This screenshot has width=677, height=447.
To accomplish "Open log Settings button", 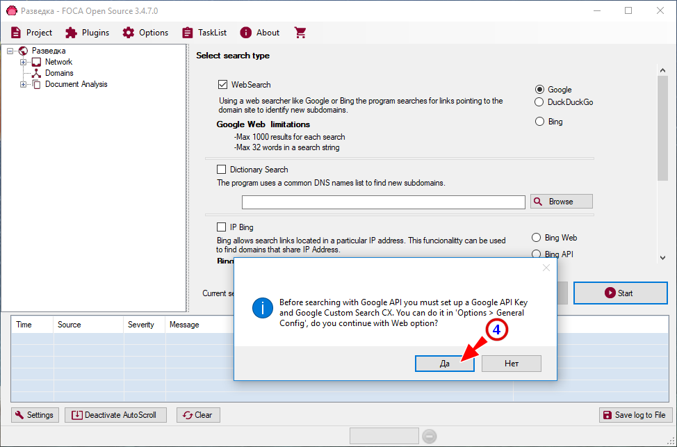I will tap(35, 415).
